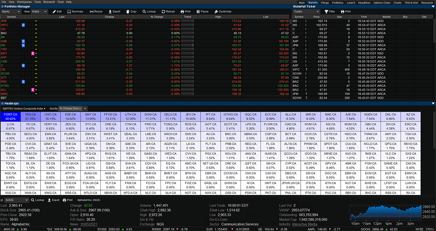The width and height of the screenshot is (436, 231).
Task: Sort by the % Change column header
Action: 157,17
